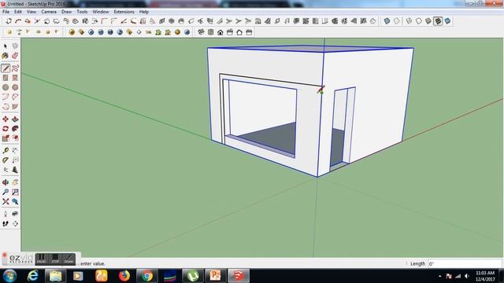The image size is (504, 283).
Task: Open the Window menu
Action: pos(101,12)
